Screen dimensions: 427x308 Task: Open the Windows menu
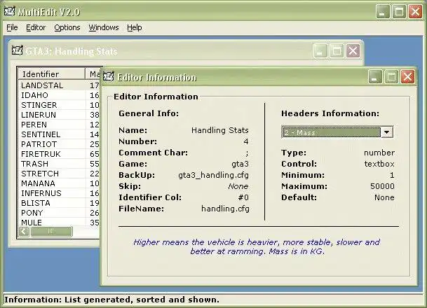[104, 27]
